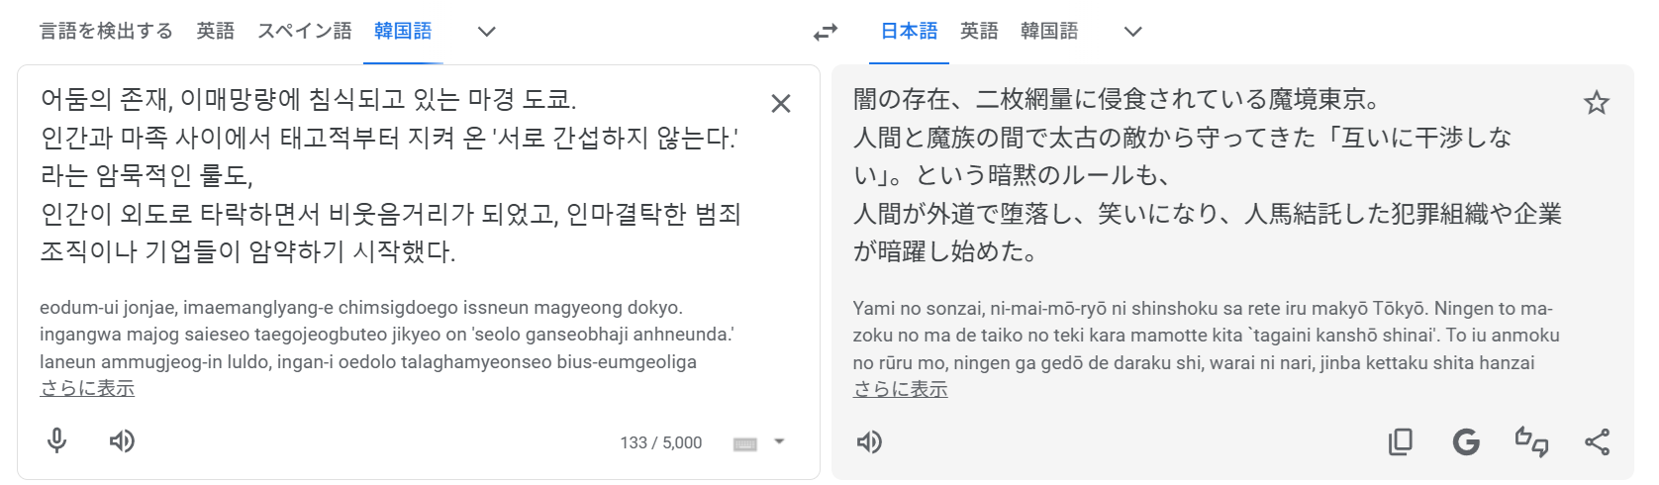The image size is (1659, 485).
Task: Clear the Korean source text
Action: click(x=780, y=103)
